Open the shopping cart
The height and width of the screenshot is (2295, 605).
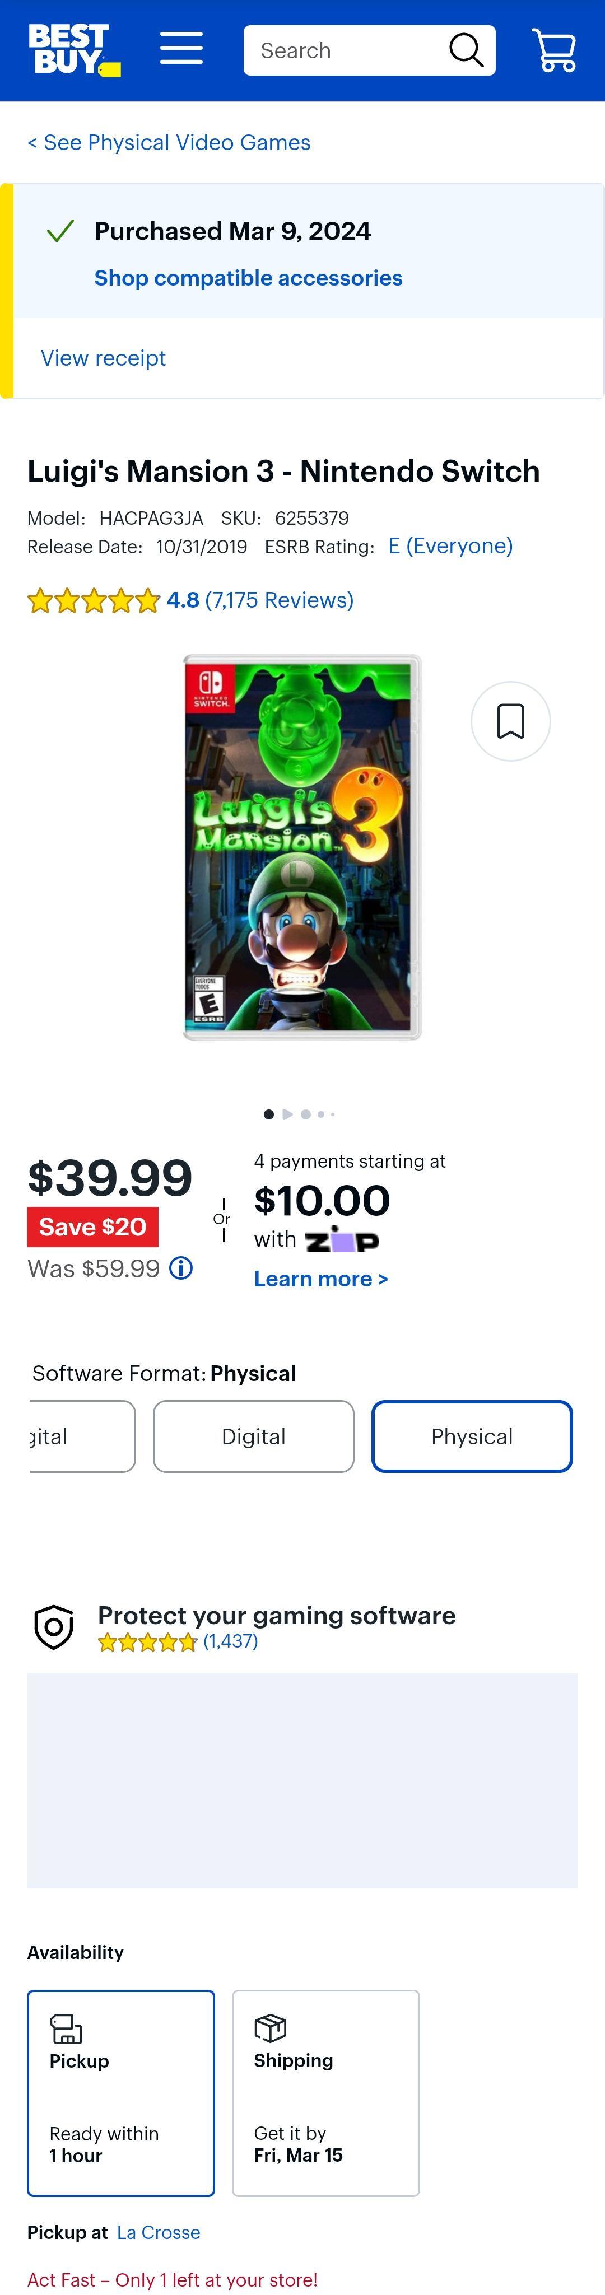pos(554,50)
